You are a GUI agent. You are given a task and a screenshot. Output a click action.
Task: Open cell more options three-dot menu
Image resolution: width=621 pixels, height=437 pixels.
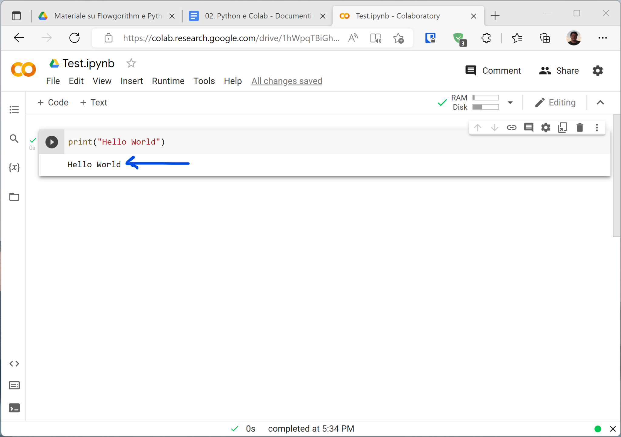pyautogui.click(x=597, y=128)
